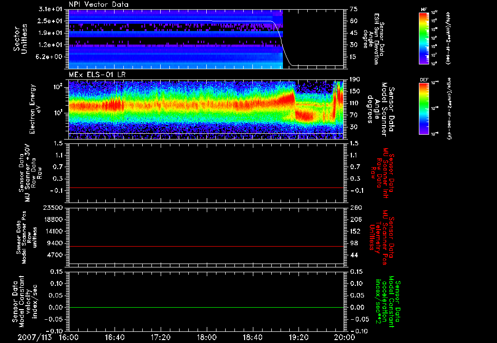This screenshot has height=343, width=497.
Task: Select the green 'Model Constant acceleration' title
Action: click(388, 301)
